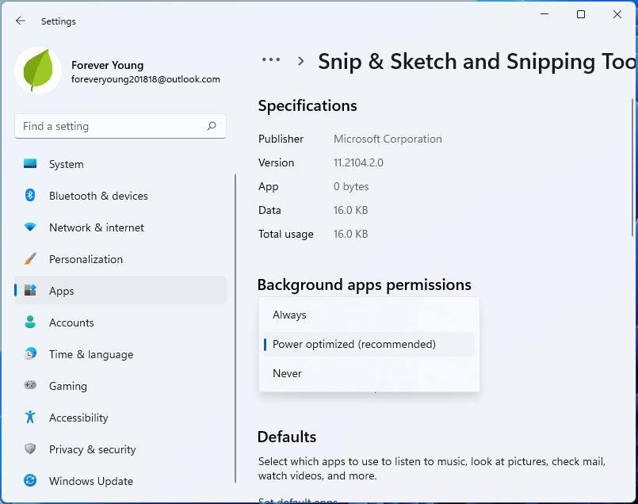
Task: Click the search magnifier icon
Action: click(212, 126)
